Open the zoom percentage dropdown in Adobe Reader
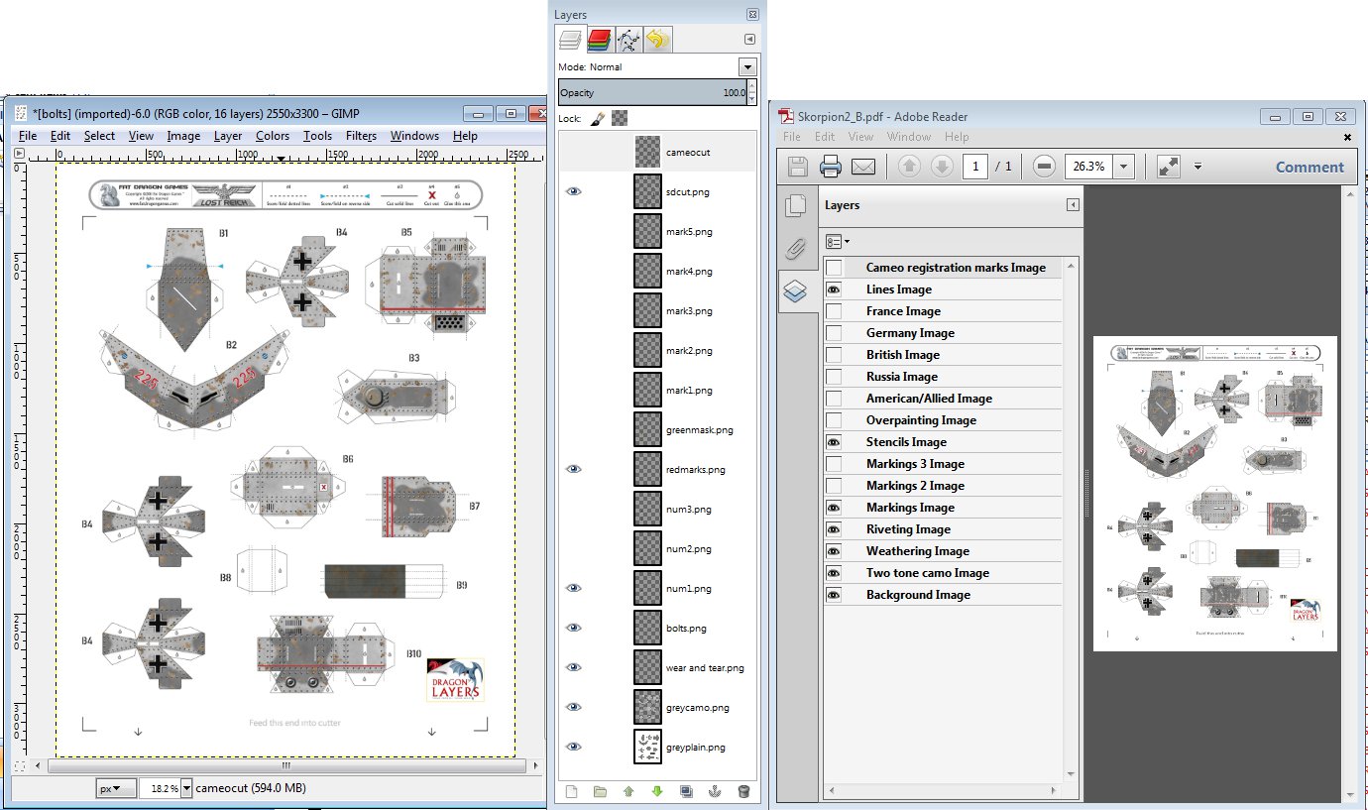Viewport: 1368px width, 810px height. click(1123, 167)
